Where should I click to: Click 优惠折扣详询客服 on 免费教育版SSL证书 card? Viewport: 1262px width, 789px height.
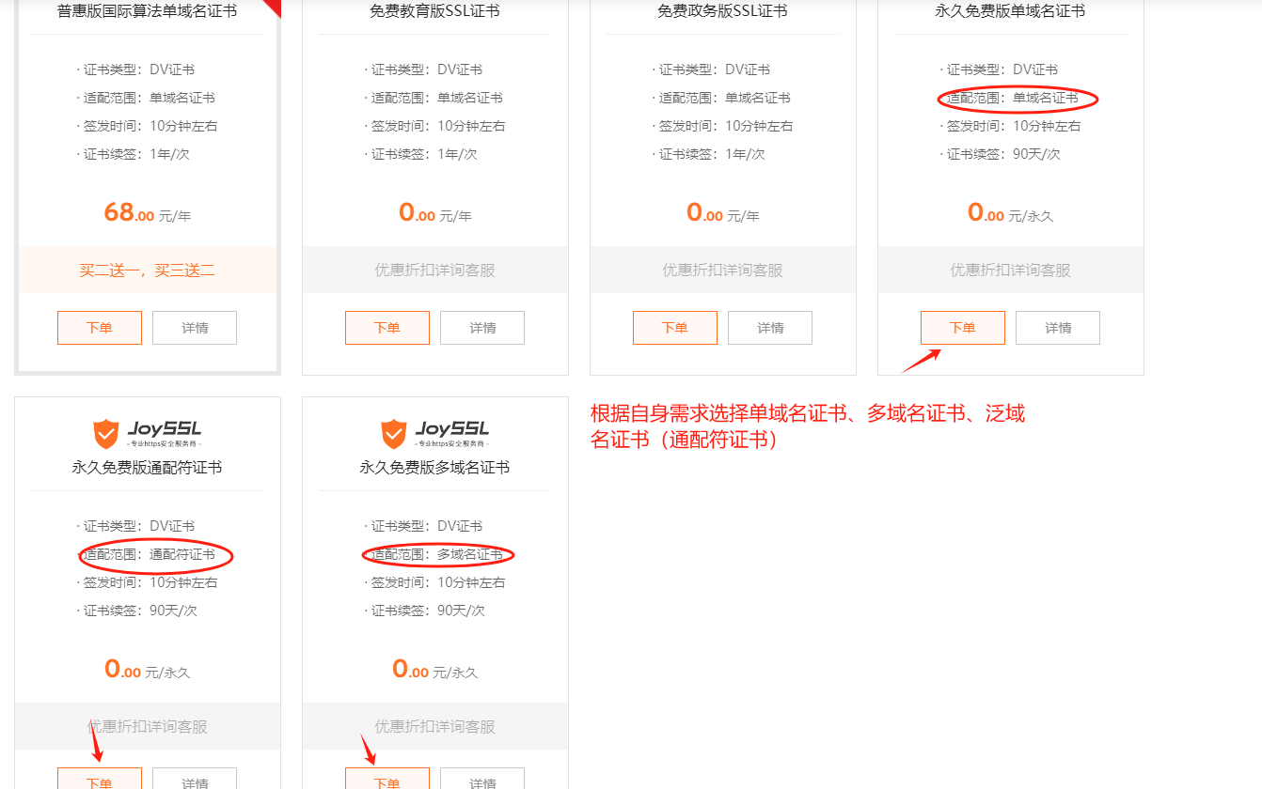coord(435,271)
